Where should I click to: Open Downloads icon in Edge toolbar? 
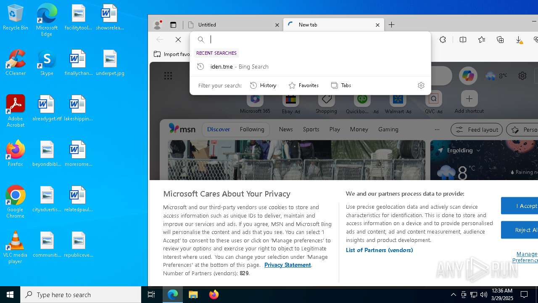(519, 40)
